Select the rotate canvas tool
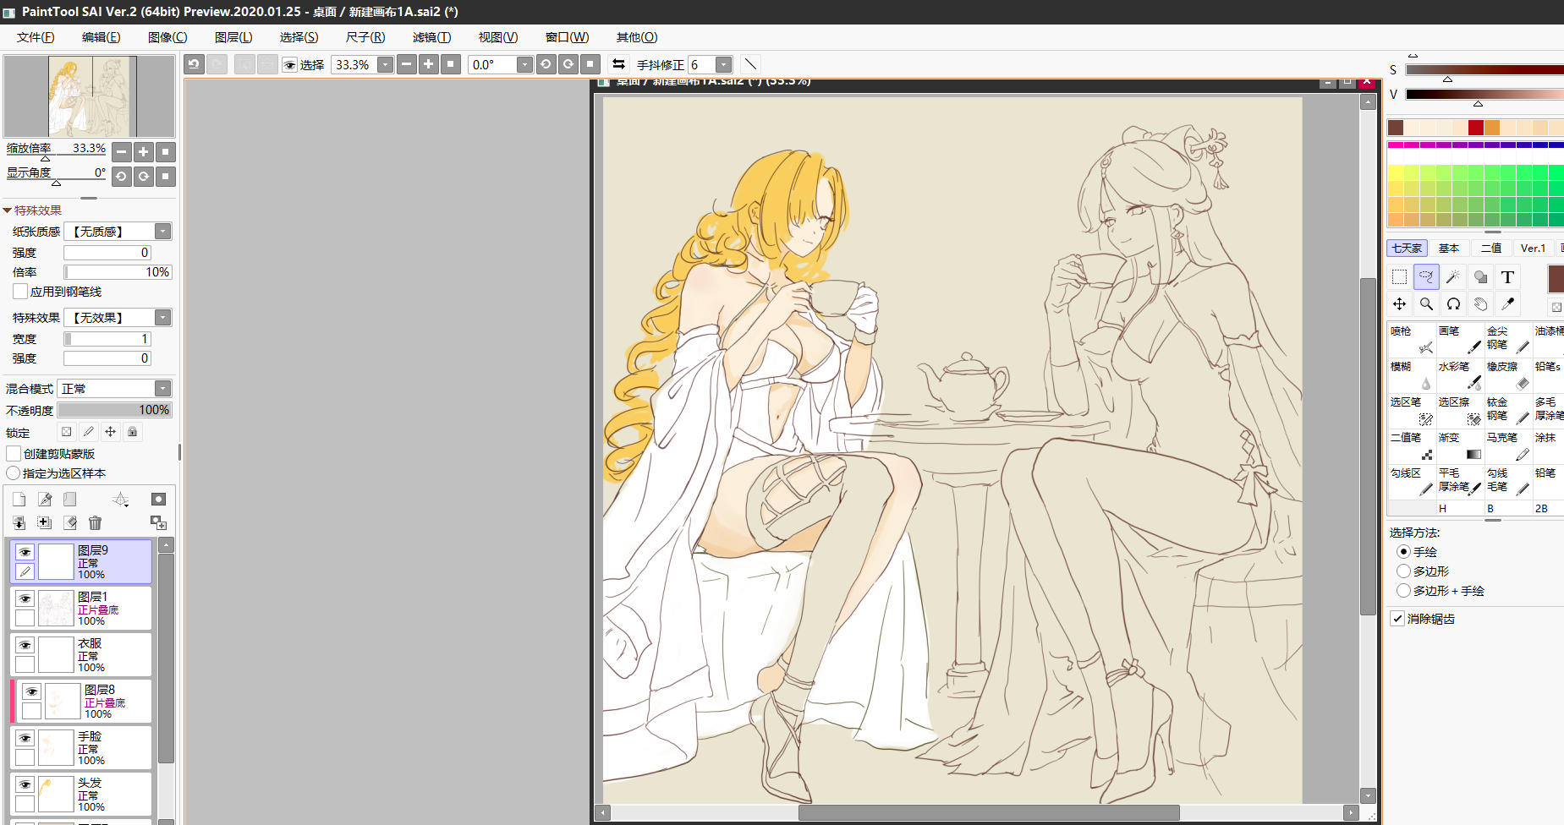Screen dimensions: 1564x825 [x=1454, y=304]
